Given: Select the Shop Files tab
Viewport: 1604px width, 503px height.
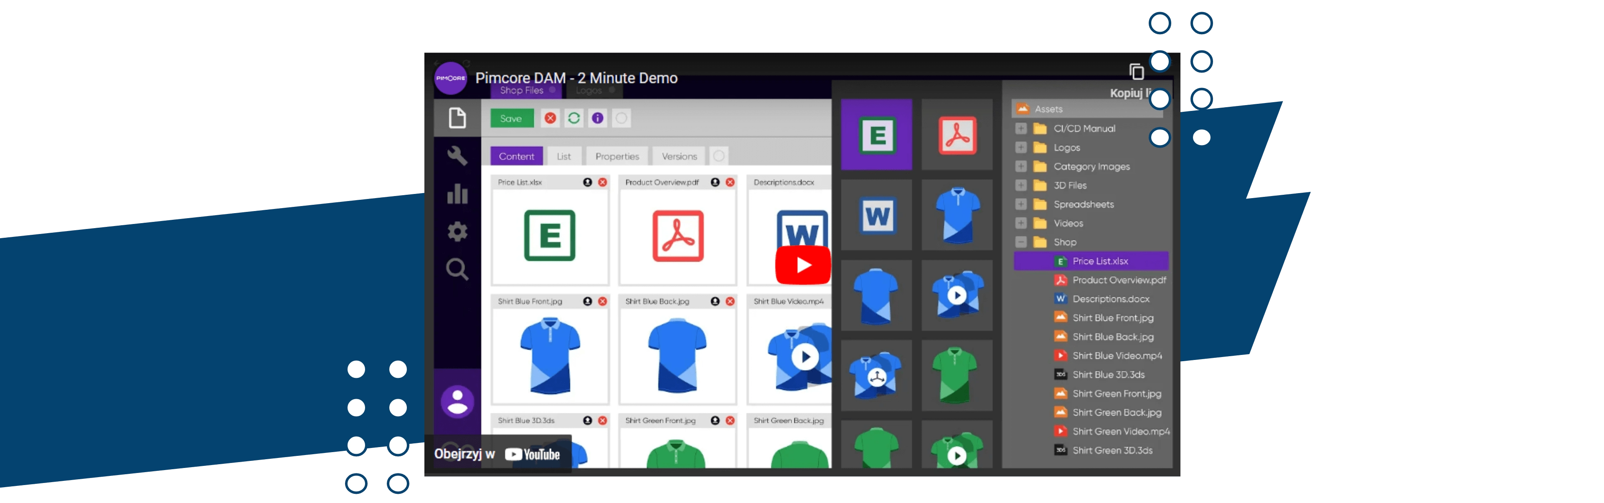Looking at the screenshot, I should [x=525, y=91].
